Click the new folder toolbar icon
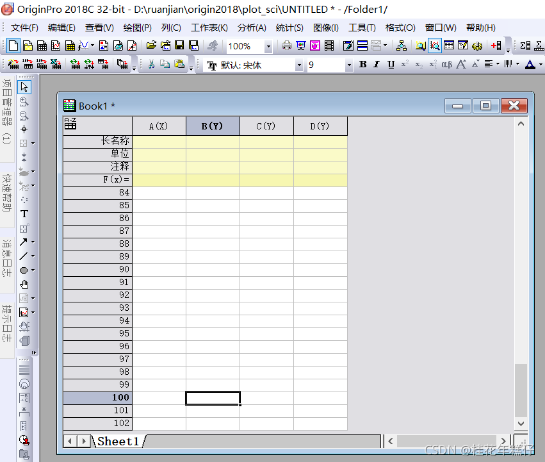Image resolution: width=545 pixels, height=462 pixels. point(28,45)
